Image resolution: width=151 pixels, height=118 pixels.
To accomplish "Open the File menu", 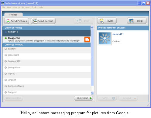I will [3, 7].
